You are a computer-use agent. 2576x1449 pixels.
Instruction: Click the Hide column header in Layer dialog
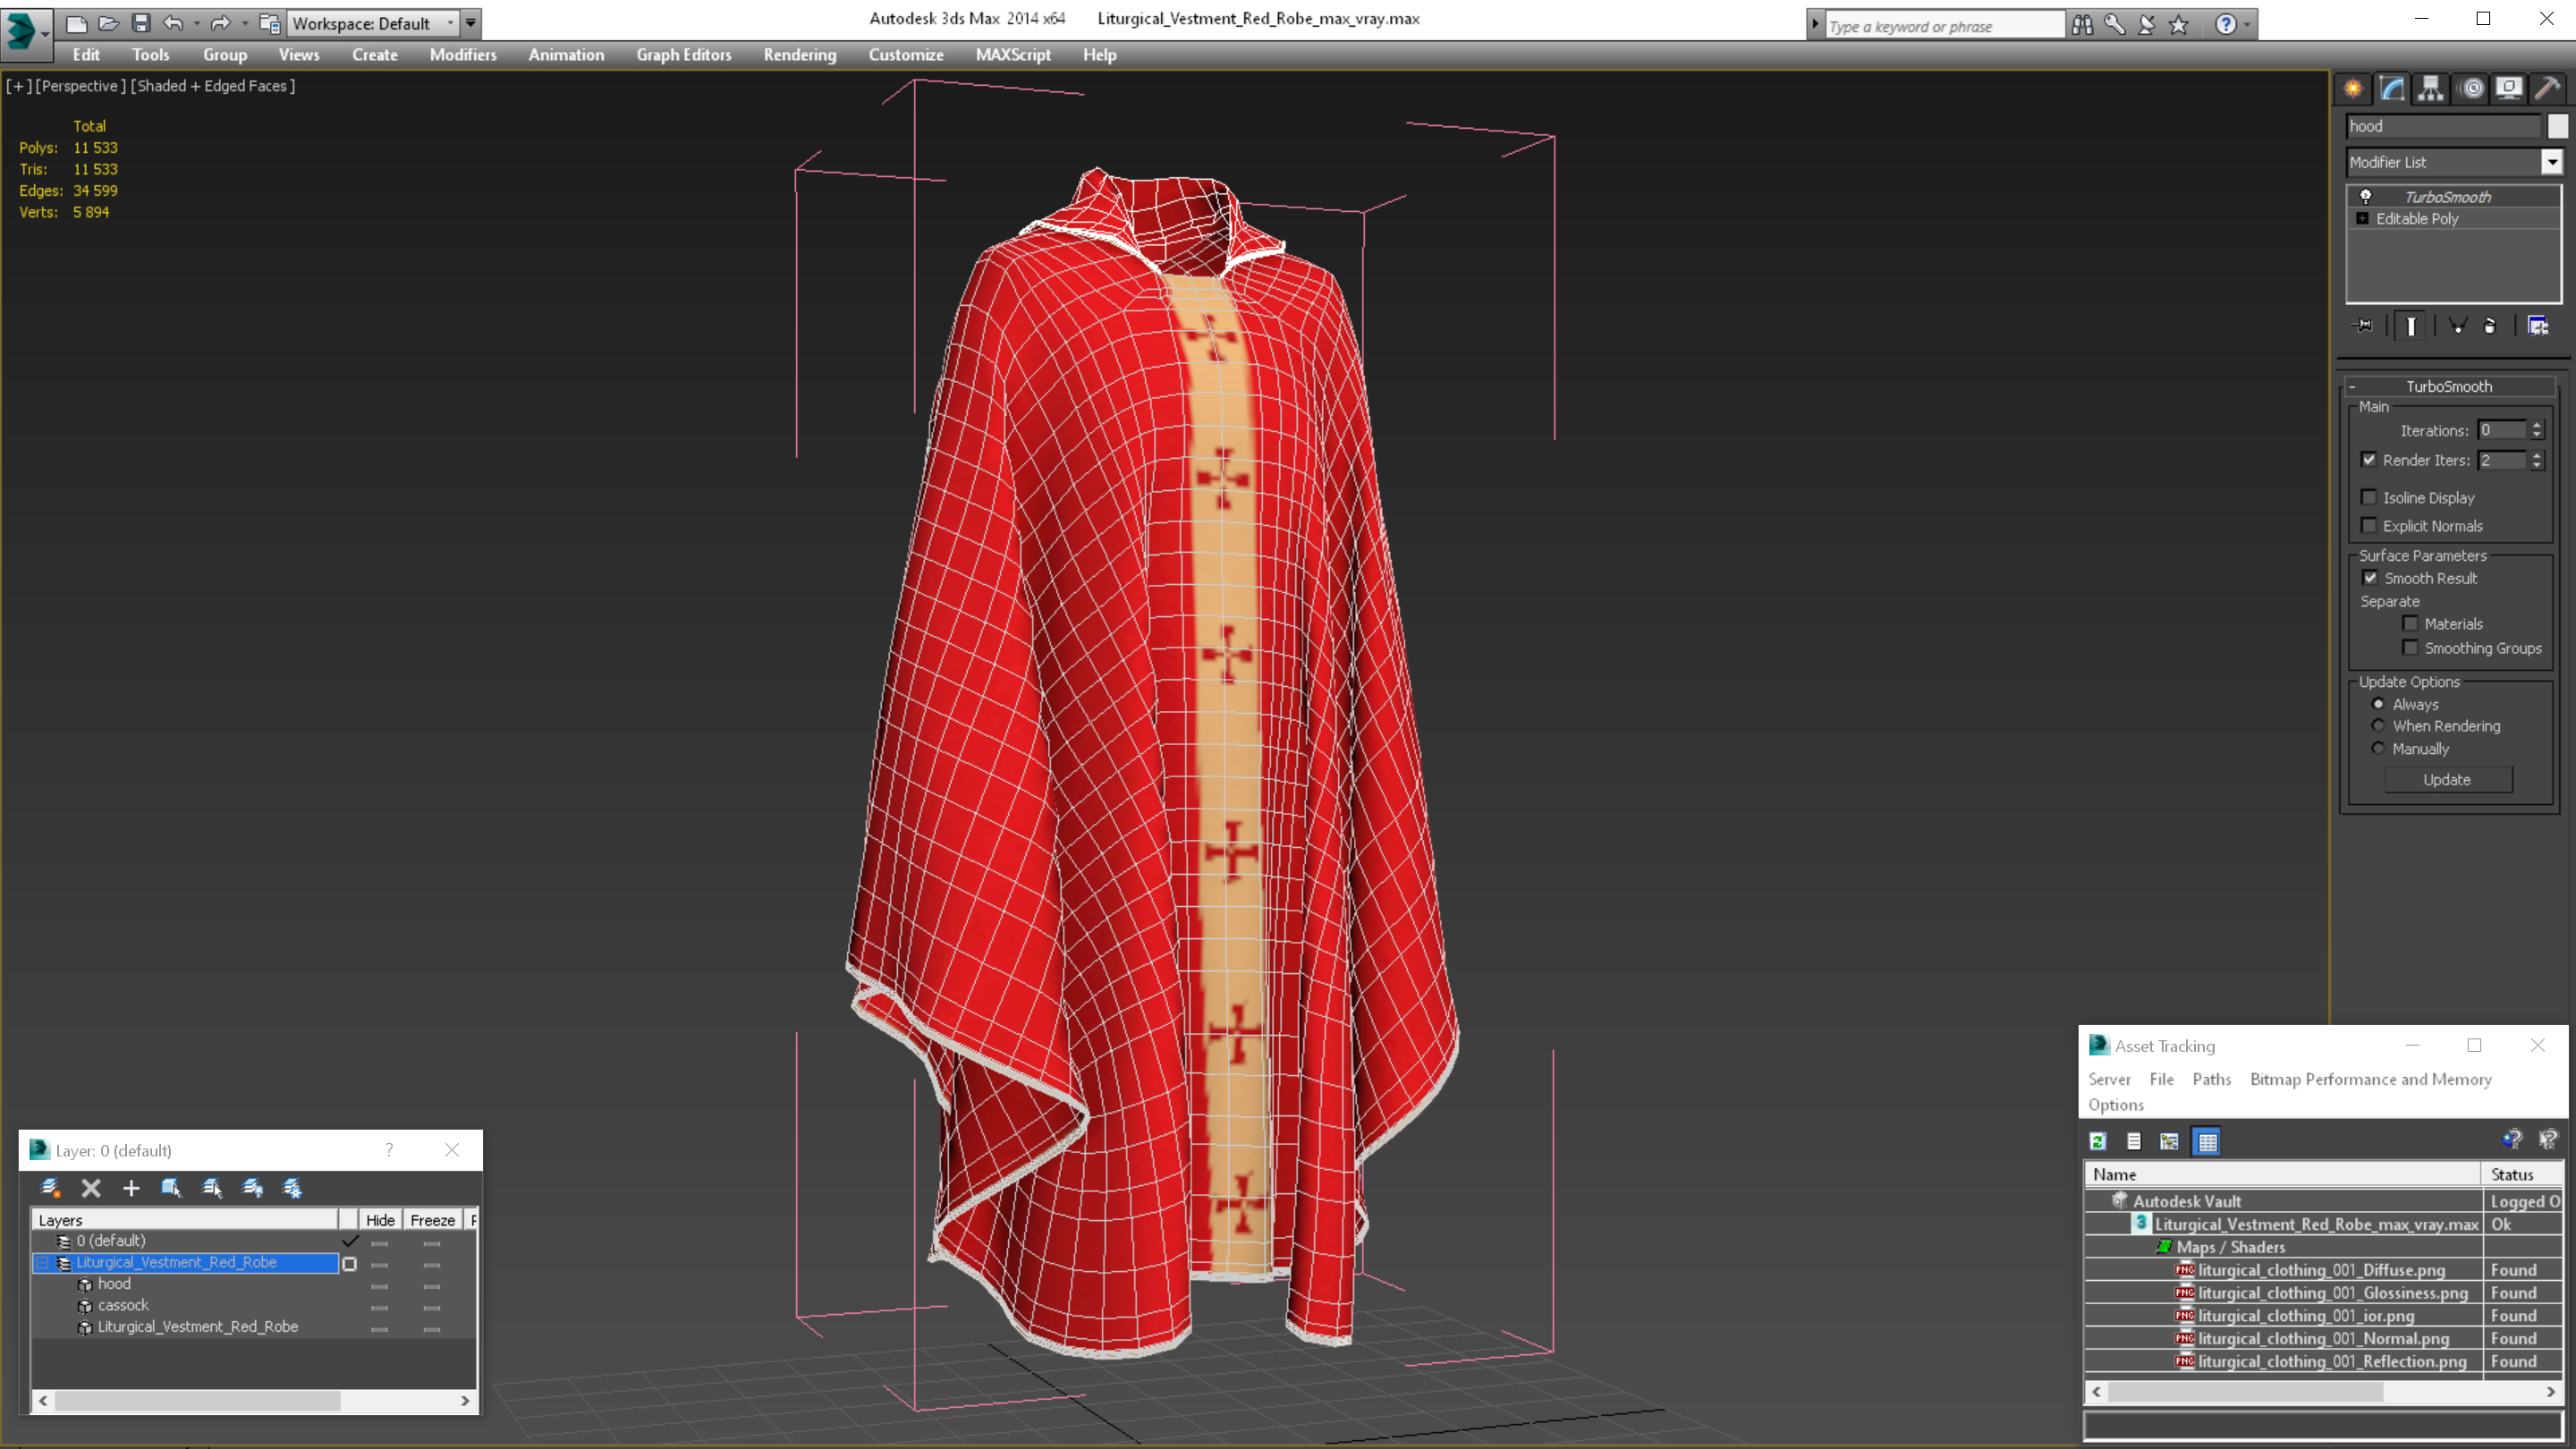pyautogui.click(x=380, y=1220)
